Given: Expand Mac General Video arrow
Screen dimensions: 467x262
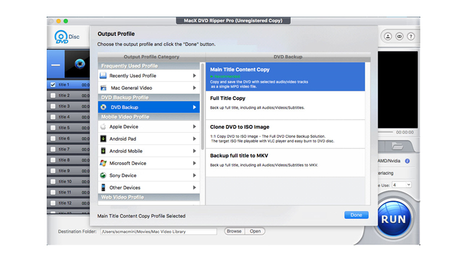Looking at the screenshot, I should pyautogui.click(x=194, y=88).
